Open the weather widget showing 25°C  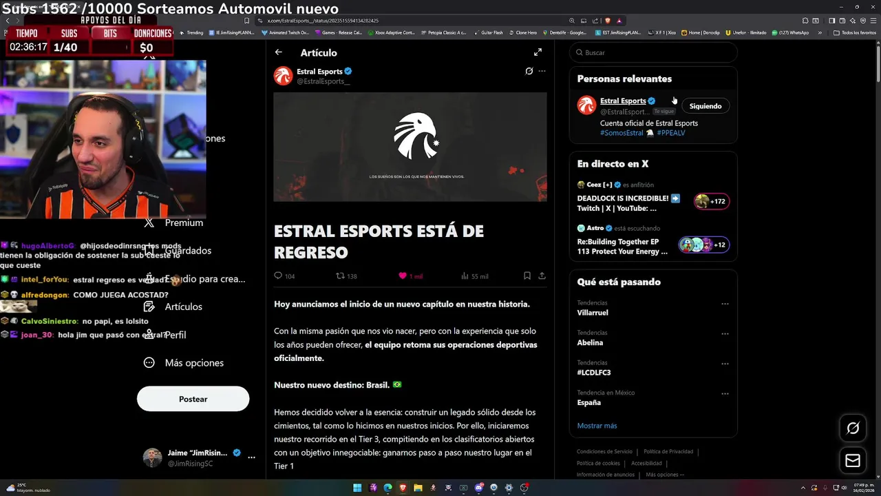click(x=28, y=488)
